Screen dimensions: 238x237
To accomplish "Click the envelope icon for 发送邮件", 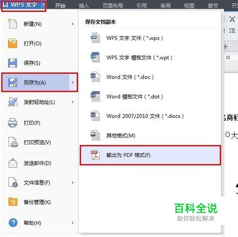I will 13,163.
